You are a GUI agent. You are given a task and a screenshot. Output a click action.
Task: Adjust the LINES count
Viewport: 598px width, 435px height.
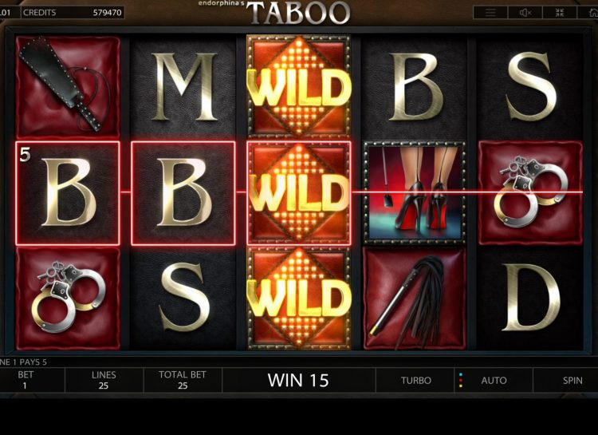(x=104, y=380)
